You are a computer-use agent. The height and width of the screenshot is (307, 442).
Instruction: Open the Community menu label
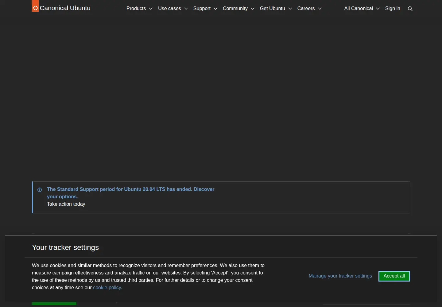click(235, 9)
